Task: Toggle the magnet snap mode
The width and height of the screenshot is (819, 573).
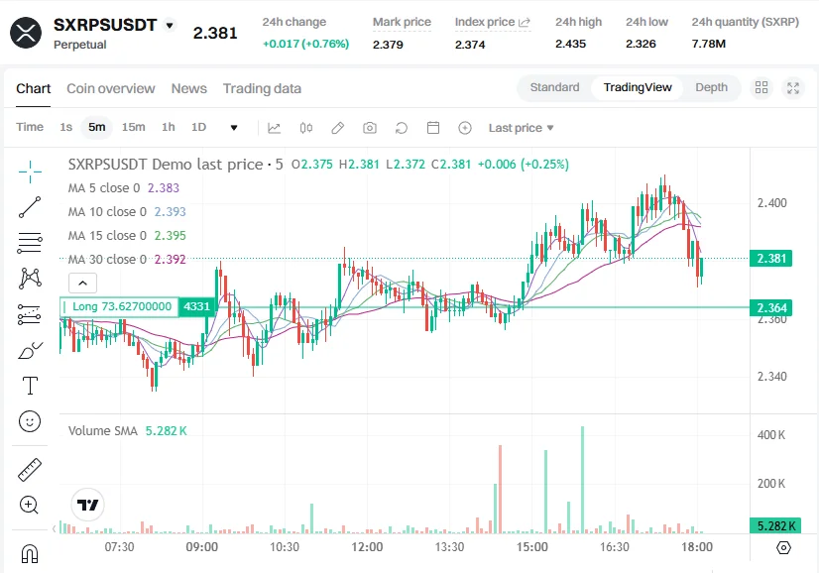Action: (30, 554)
